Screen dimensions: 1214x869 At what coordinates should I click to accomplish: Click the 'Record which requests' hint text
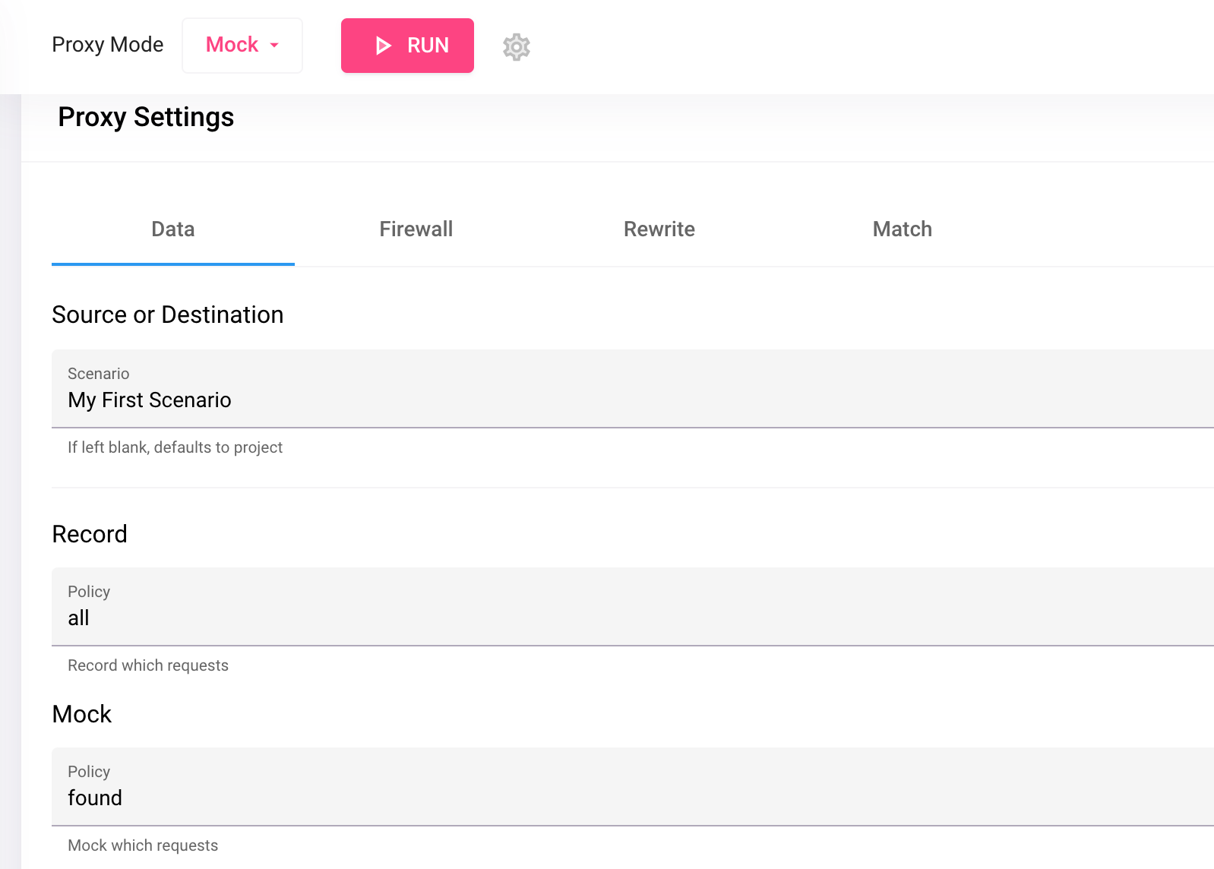[148, 665]
